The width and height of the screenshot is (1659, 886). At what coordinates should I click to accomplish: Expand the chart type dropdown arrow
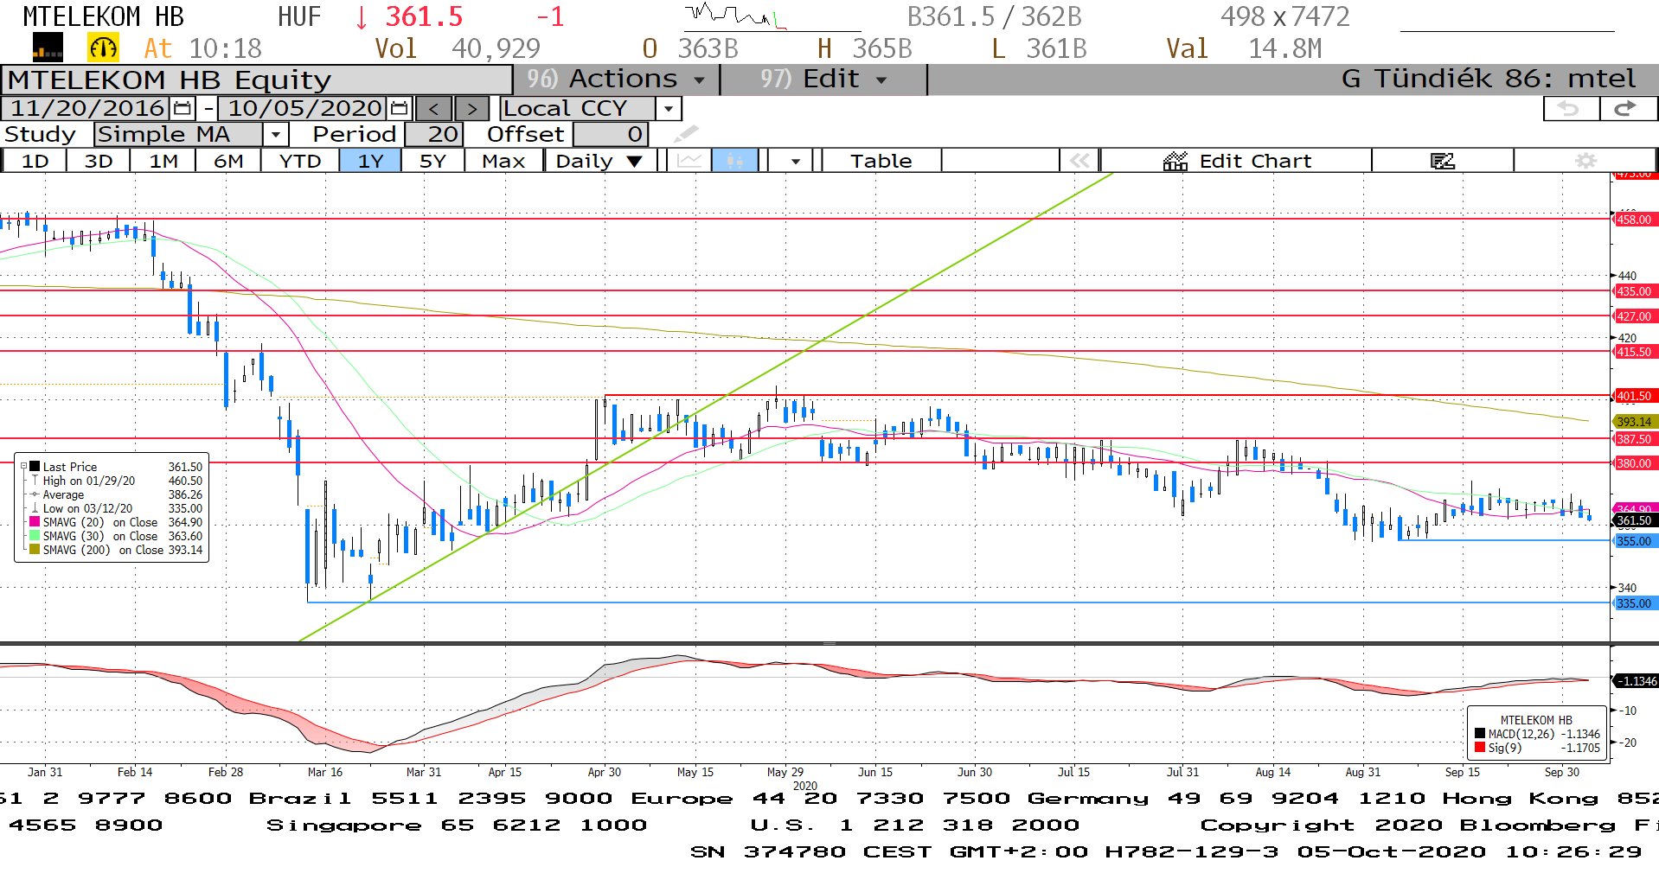795,161
